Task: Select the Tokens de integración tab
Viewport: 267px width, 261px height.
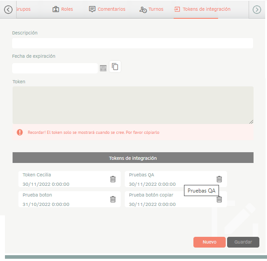Action: pyautogui.click(x=202, y=9)
